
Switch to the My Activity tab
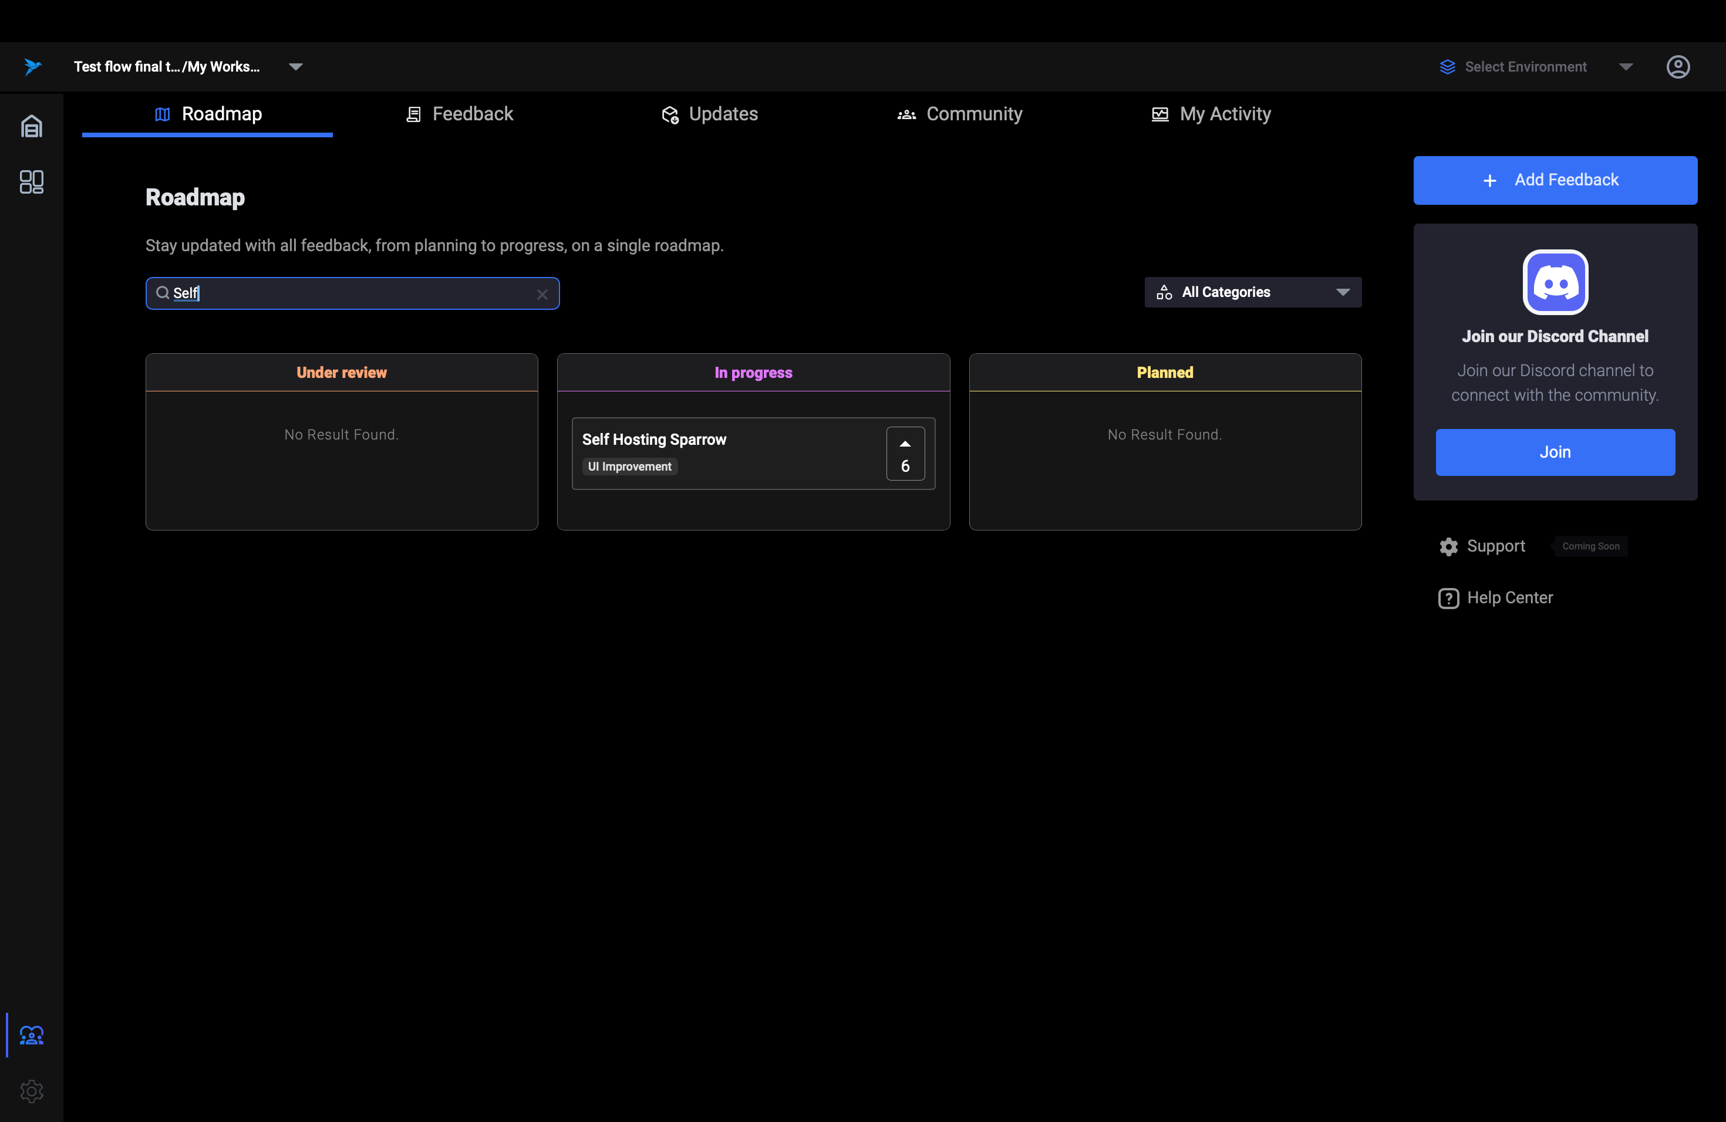click(1211, 114)
